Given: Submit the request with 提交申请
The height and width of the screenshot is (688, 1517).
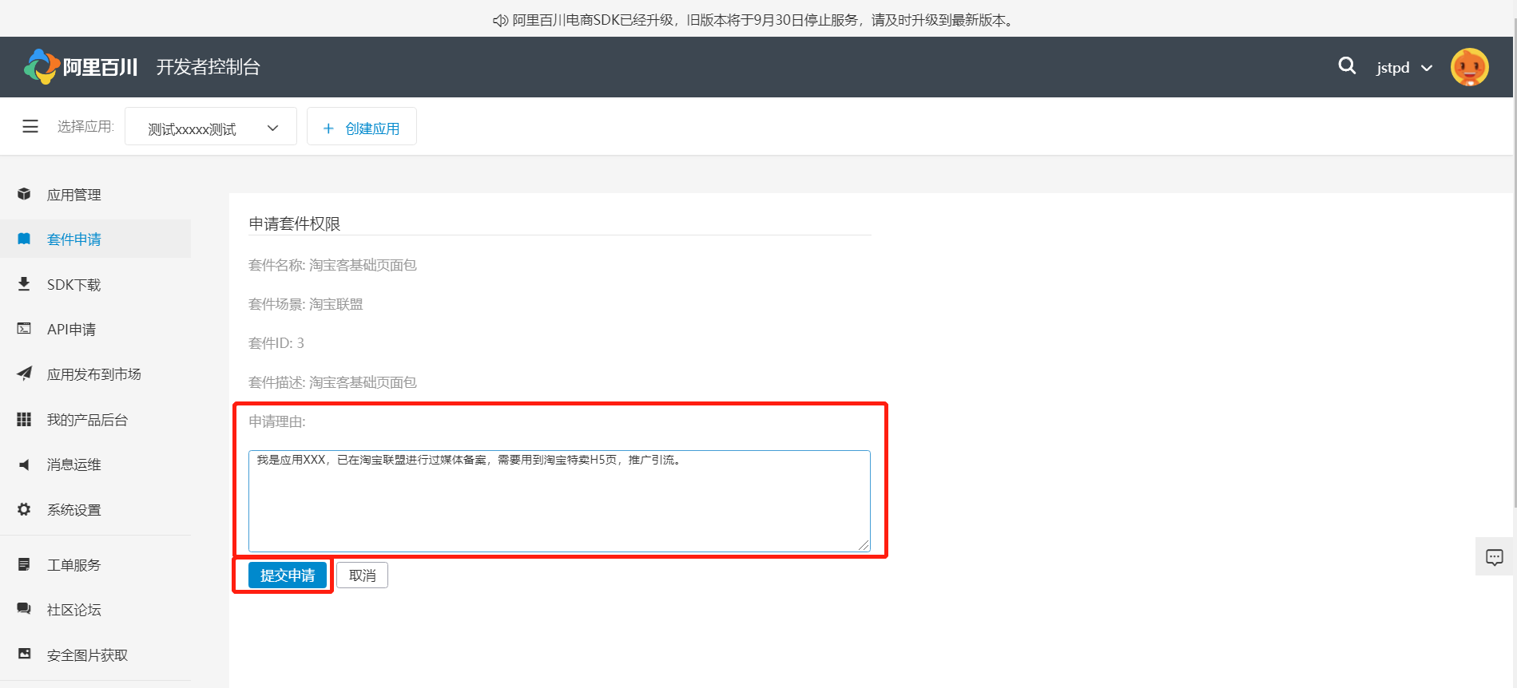Looking at the screenshot, I should (x=288, y=575).
